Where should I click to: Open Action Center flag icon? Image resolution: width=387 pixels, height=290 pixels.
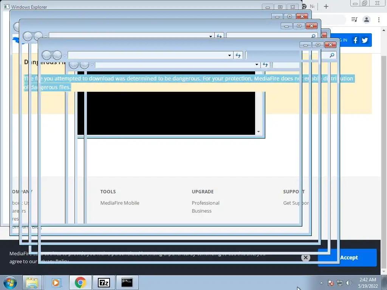click(x=330, y=283)
